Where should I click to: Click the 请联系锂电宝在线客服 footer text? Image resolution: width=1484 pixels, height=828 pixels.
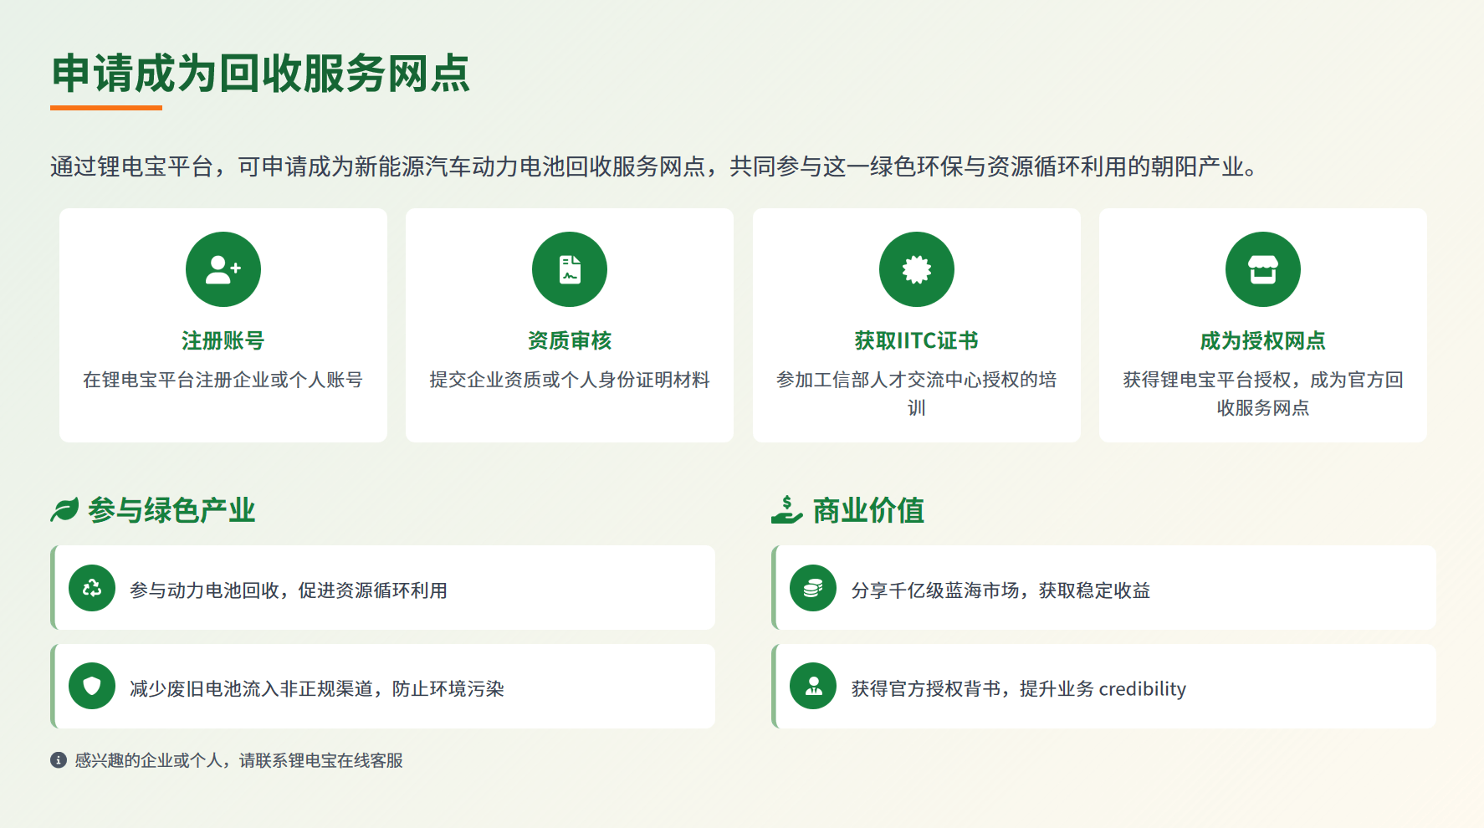321,760
